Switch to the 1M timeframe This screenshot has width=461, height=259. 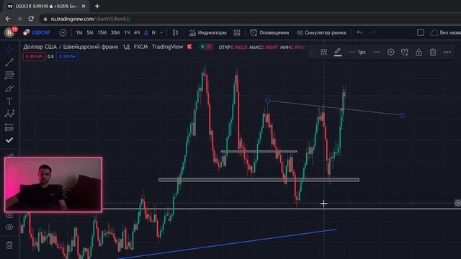click(x=79, y=33)
